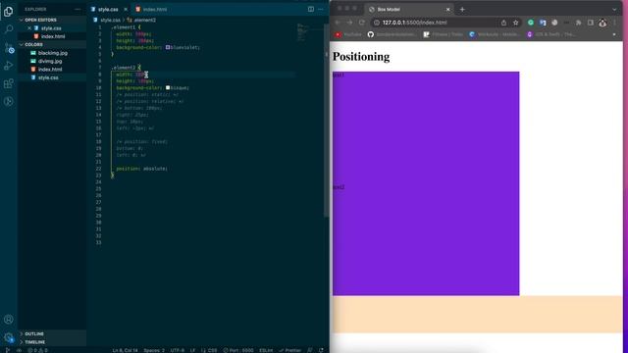Click LF end-of-line status item

[x=192, y=350]
